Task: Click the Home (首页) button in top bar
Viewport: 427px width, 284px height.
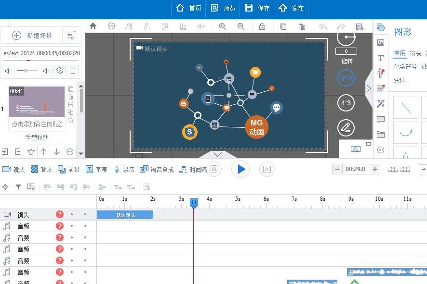Action: (188, 8)
